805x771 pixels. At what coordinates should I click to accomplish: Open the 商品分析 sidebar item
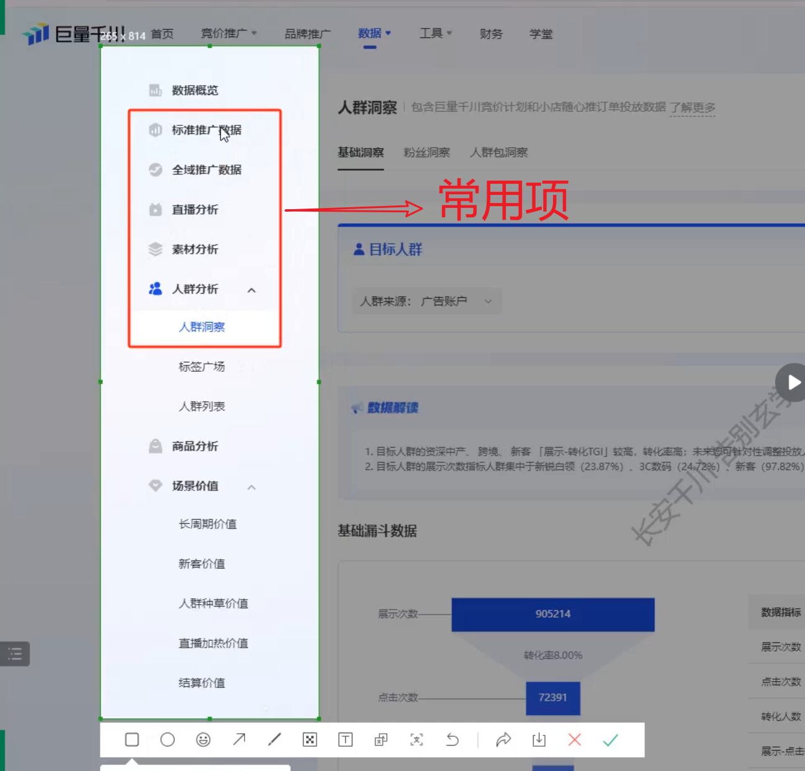point(195,446)
